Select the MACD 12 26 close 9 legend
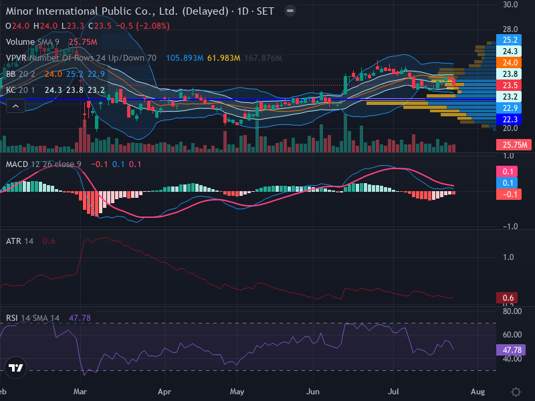 (x=43, y=164)
